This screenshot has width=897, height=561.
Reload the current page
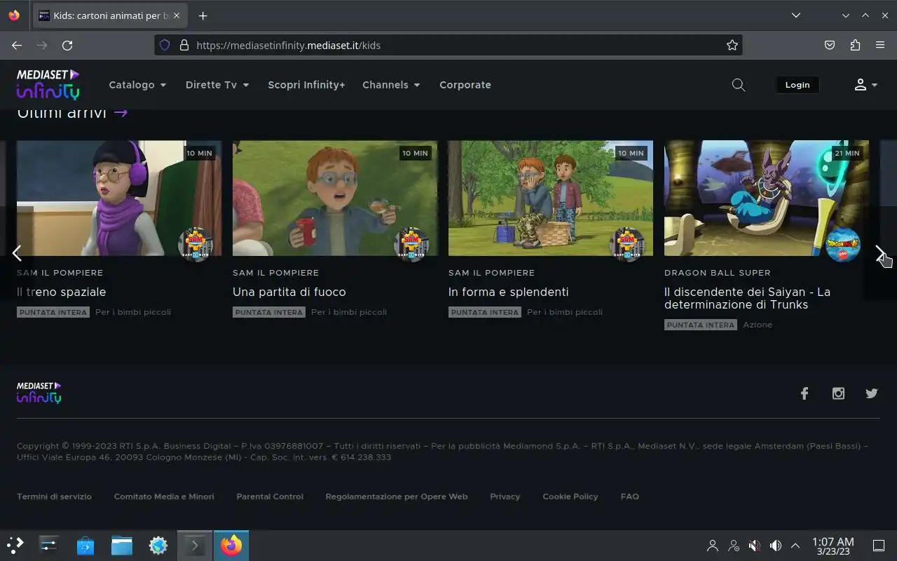67,45
